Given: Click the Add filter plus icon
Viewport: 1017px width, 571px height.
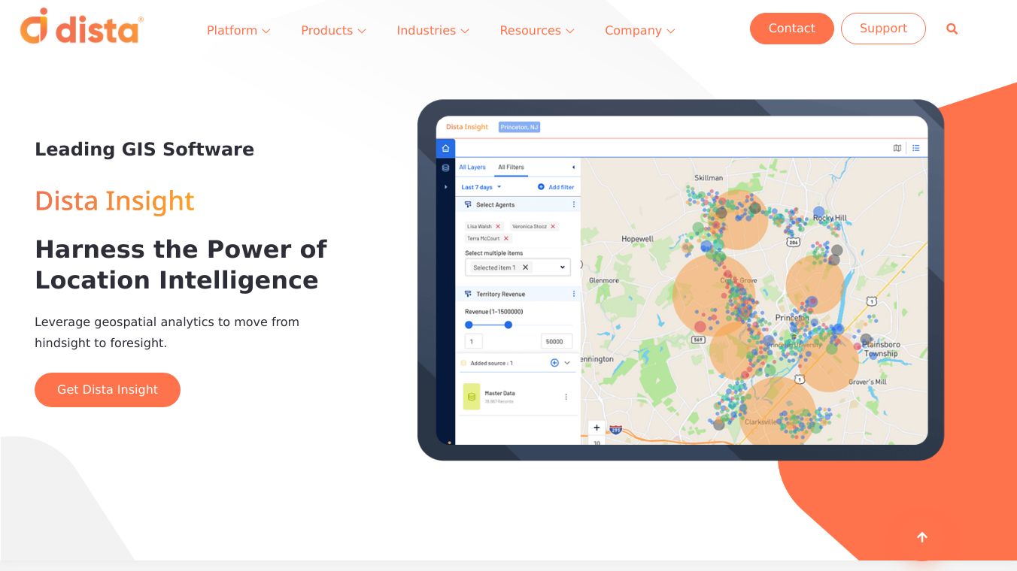Looking at the screenshot, I should point(541,187).
